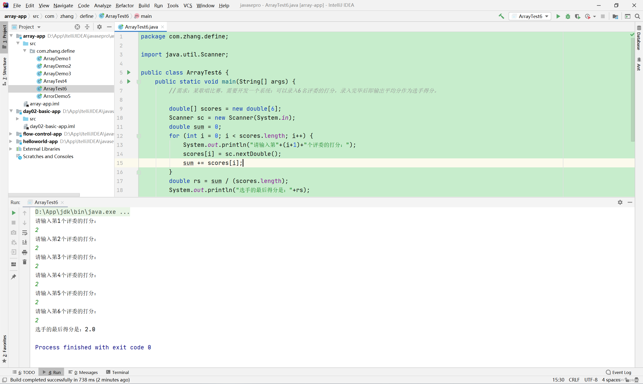
Task: Expand the flow-control-app module
Action: 11,134
